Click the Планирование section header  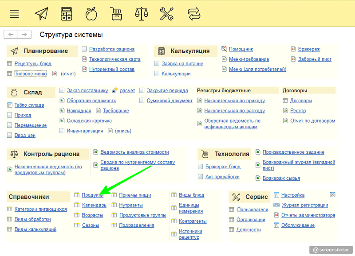pyautogui.click(x=45, y=51)
